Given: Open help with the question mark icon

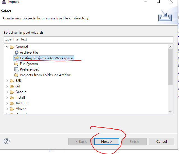Looking at the screenshot, I should click(x=7, y=141).
